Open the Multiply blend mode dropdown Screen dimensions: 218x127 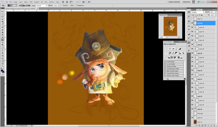pos(198,12)
